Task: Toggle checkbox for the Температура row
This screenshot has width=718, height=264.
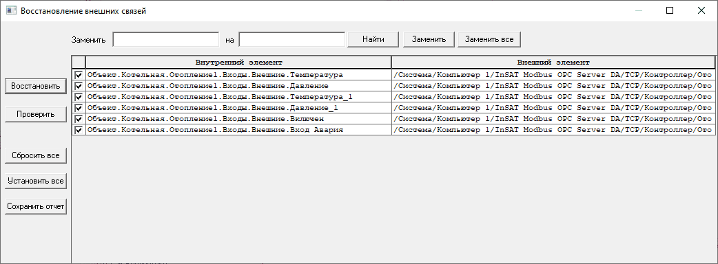Action: (79, 75)
